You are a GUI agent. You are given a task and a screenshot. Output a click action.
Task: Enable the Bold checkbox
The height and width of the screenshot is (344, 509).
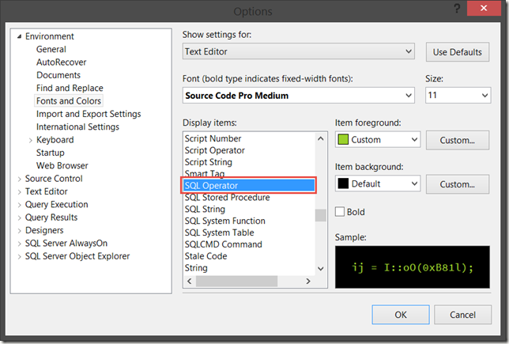(340, 212)
